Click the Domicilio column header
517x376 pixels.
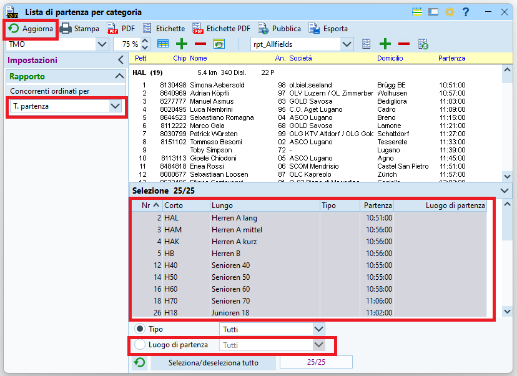[x=390, y=58]
